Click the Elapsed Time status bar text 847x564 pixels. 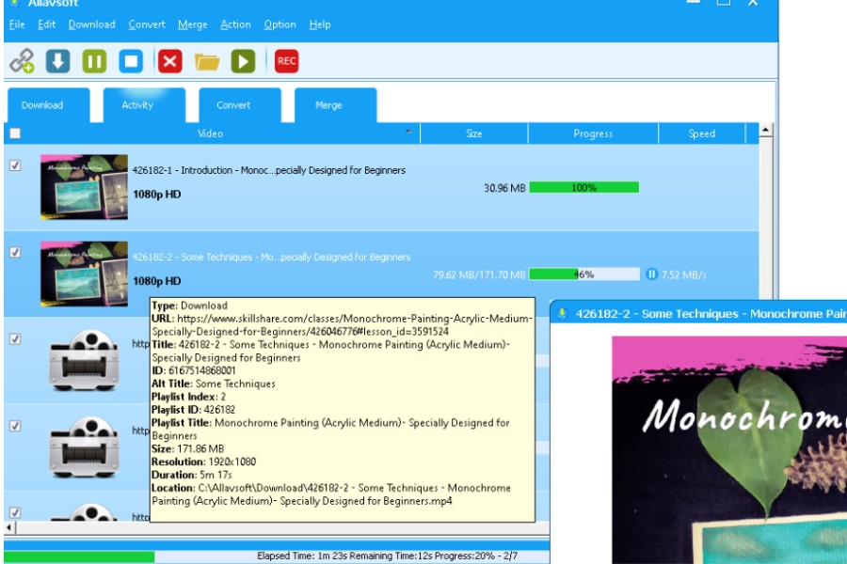388,556
